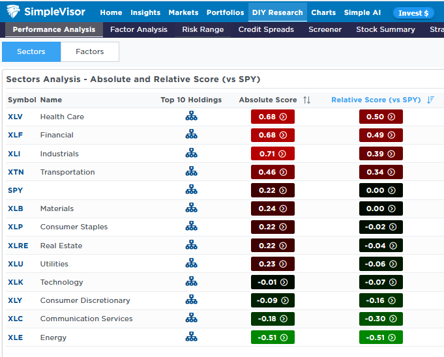
Task: Go to Credit Spreads
Action: point(266,29)
